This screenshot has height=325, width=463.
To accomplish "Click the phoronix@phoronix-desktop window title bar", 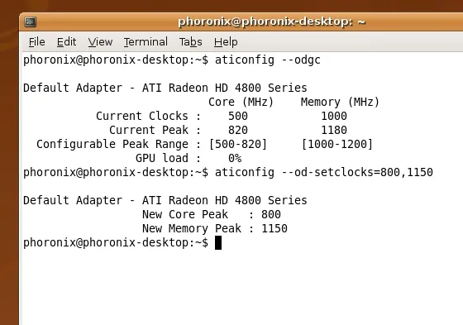I will (272, 22).
